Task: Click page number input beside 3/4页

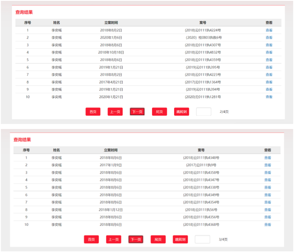Action: [x=202, y=239]
